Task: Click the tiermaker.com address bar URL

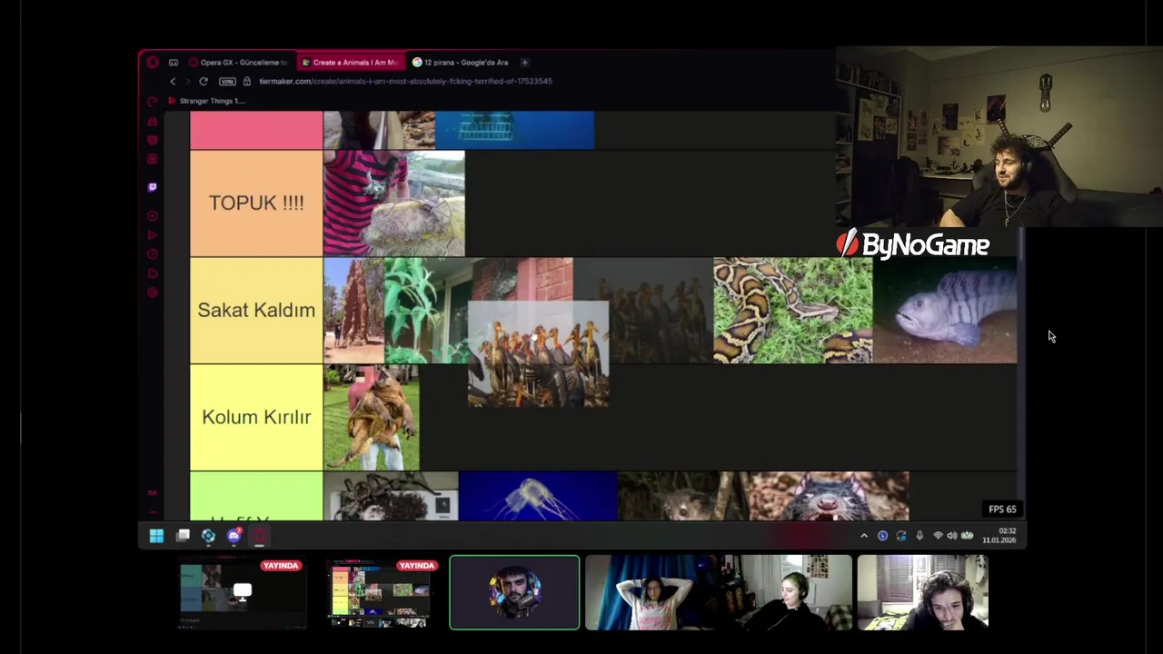Action: (405, 82)
